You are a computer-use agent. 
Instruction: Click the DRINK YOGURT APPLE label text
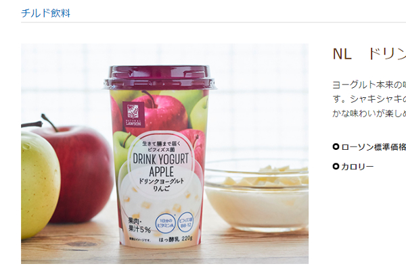click(x=161, y=165)
